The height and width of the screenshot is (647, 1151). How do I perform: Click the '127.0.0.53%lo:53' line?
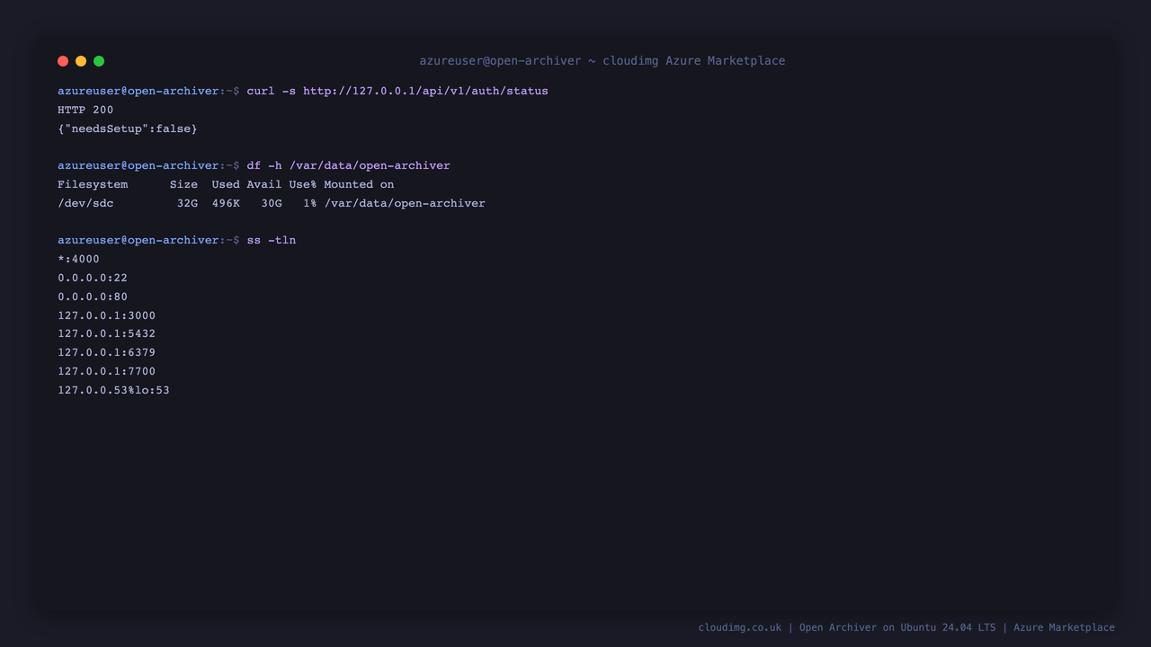pos(113,390)
